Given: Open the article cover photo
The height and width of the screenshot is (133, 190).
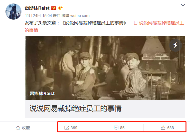Looking at the screenshot, I should pos(105,68).
